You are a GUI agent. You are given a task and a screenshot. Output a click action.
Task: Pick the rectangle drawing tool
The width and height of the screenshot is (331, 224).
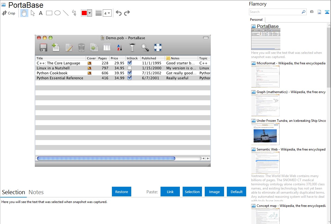pyautogui.click(x=49, y=13)
